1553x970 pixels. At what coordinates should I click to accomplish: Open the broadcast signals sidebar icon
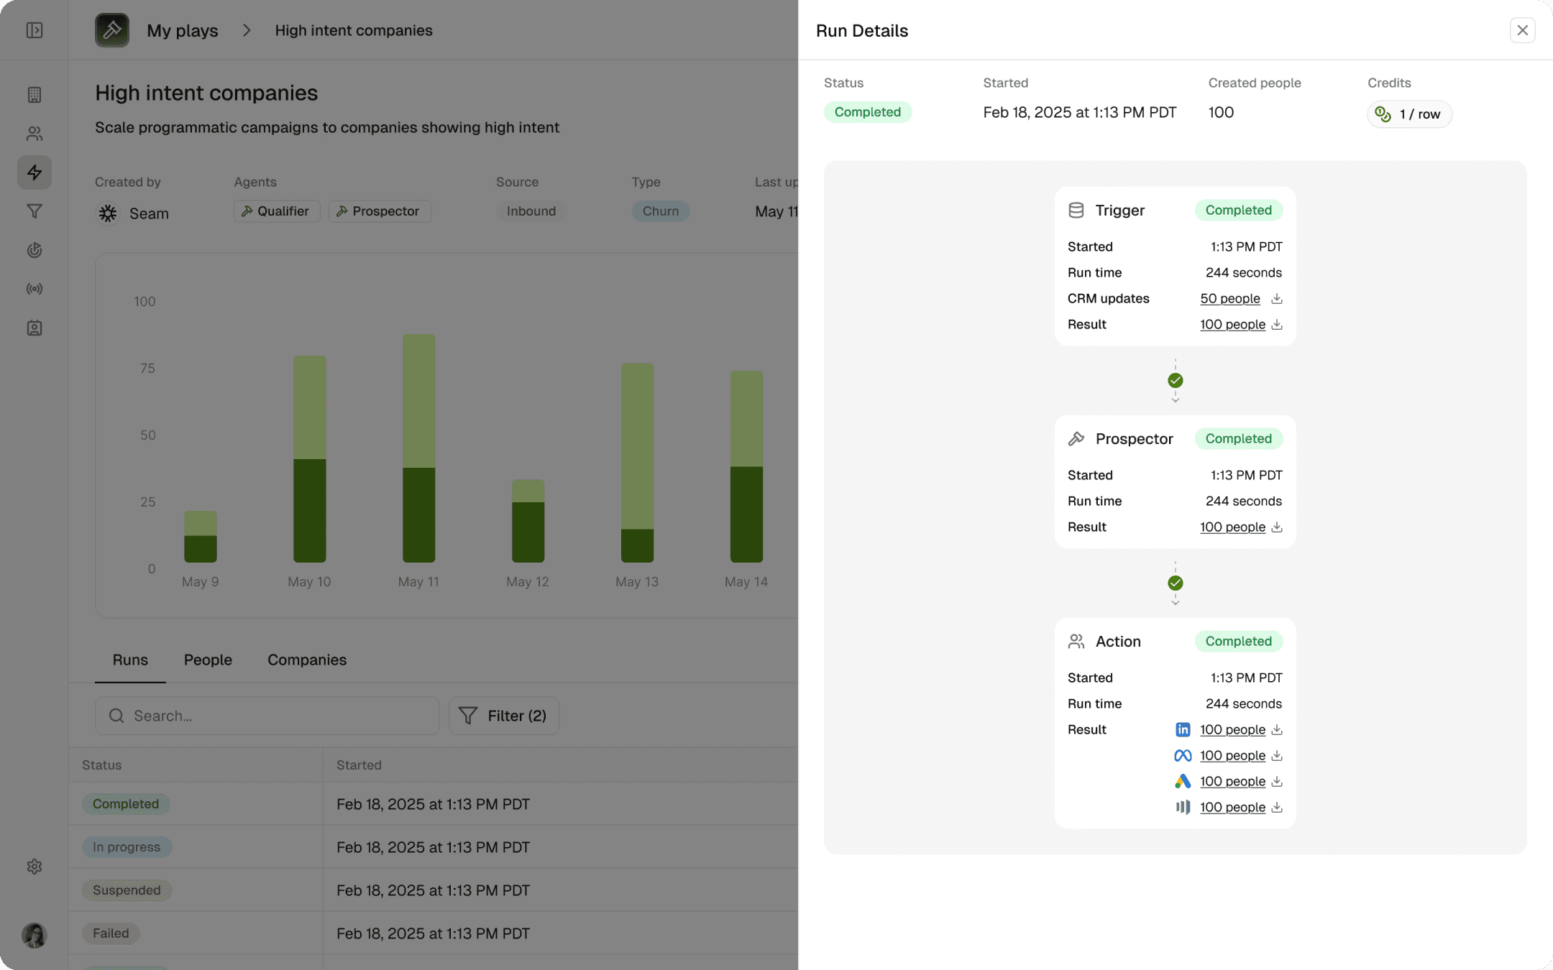click(35, 289)
